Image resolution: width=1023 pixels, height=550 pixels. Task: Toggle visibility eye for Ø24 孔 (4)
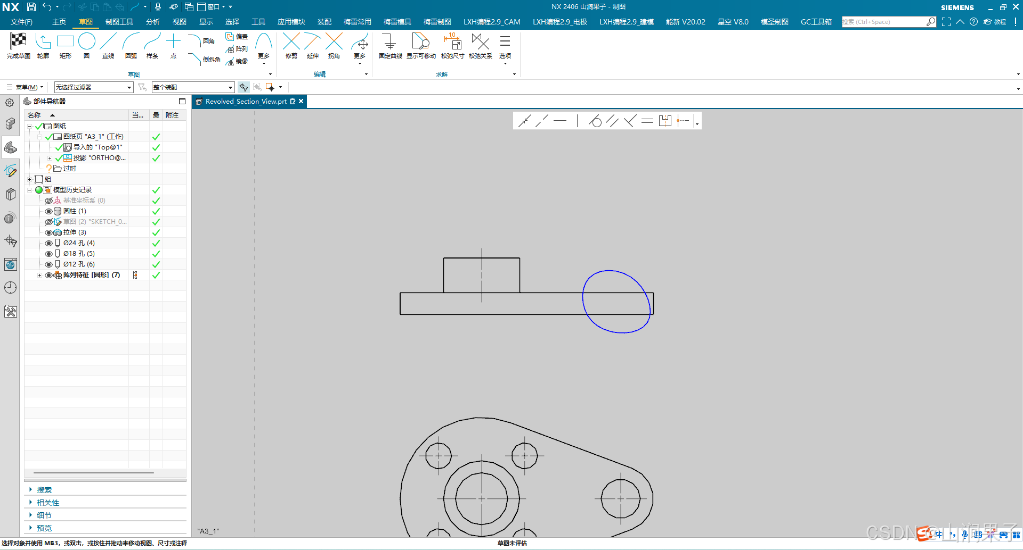[x=48, y=243]
